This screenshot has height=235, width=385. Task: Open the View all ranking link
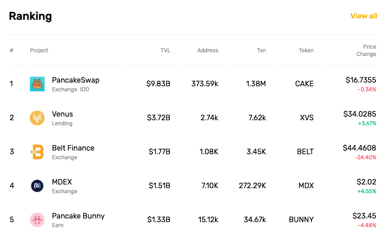[x=364, y=16]
